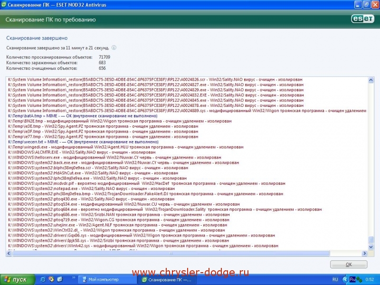Click the ESET logo in the header
Viewport: 380px width, 285px height.
click(x=362, y=19)
